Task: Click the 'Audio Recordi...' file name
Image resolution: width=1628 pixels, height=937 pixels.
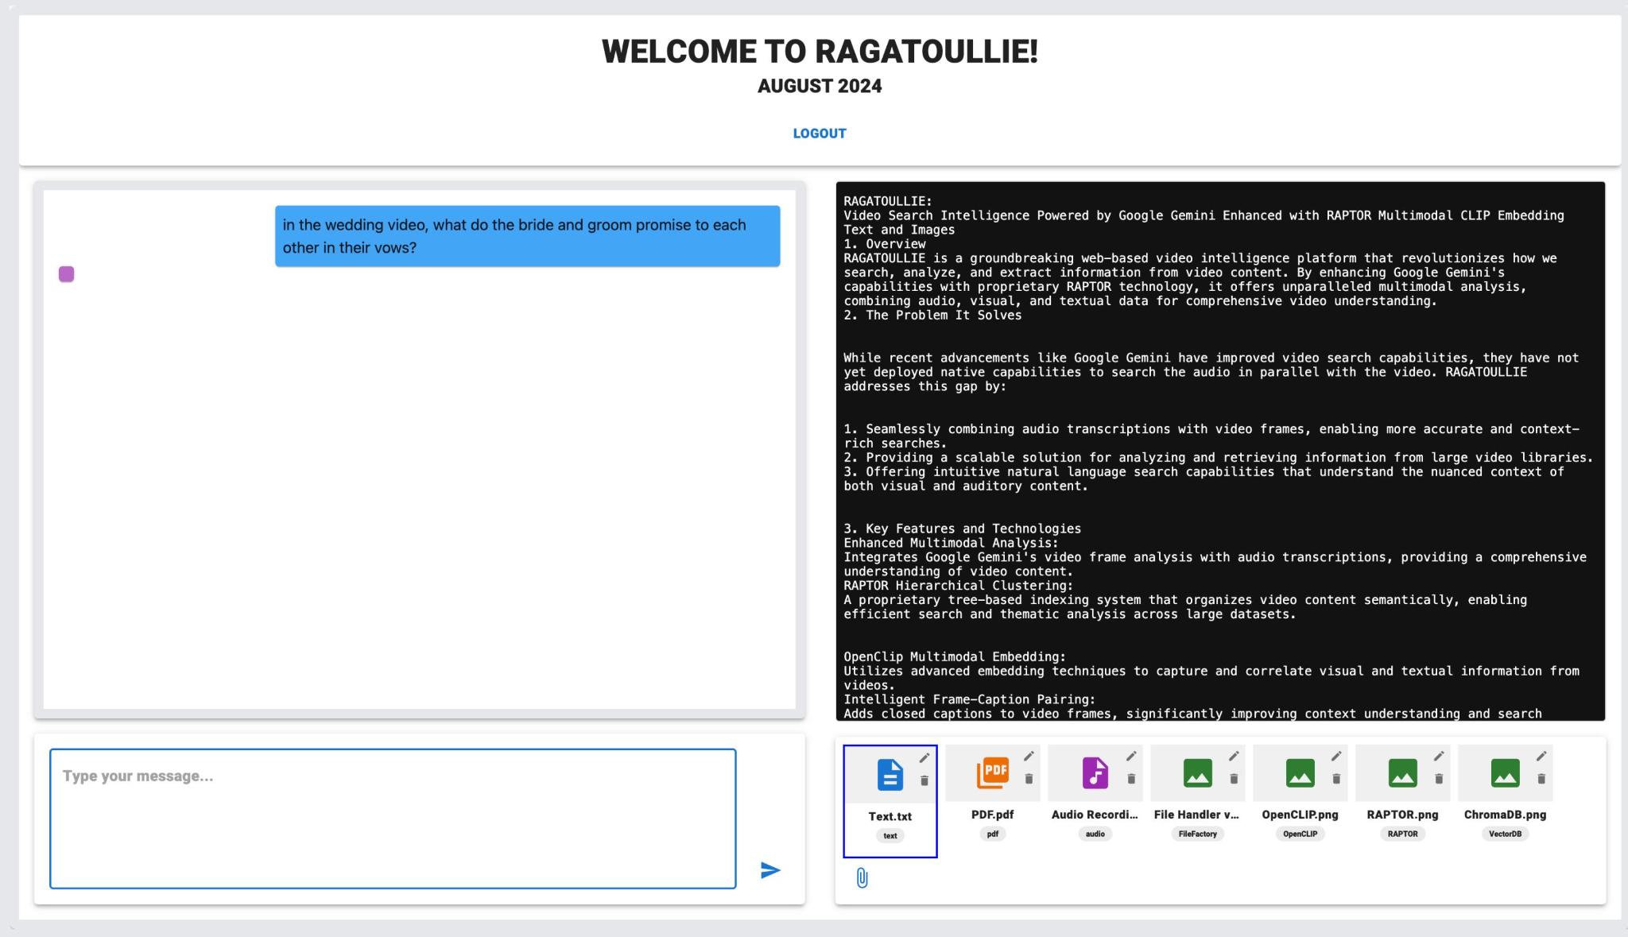Action: tap(1095, 815)
